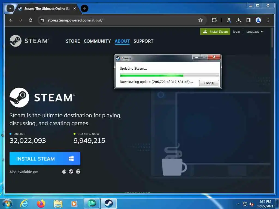The image size is (279, 209).
Task: Click the browser forward arrow
Action: (21, 20)
